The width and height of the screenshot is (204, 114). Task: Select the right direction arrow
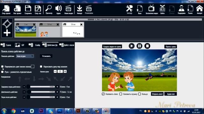click(41, 79)
